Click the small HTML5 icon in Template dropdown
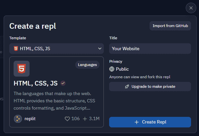The image size is (199, 136). pyautogui.click(x=16, y=49)
